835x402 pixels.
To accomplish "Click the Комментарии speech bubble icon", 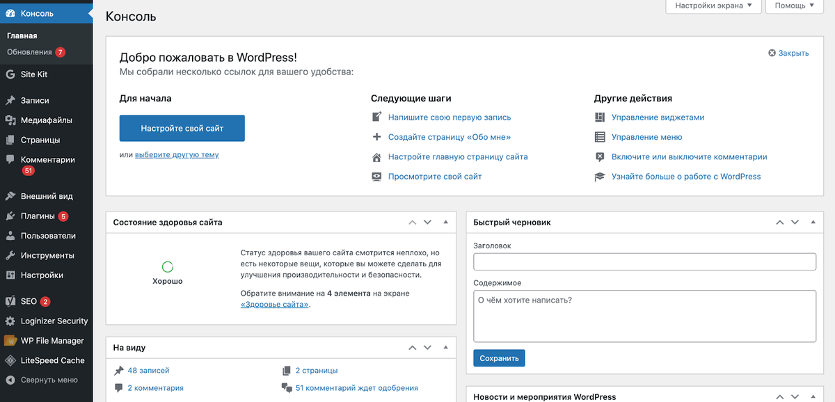I will 10,159.
